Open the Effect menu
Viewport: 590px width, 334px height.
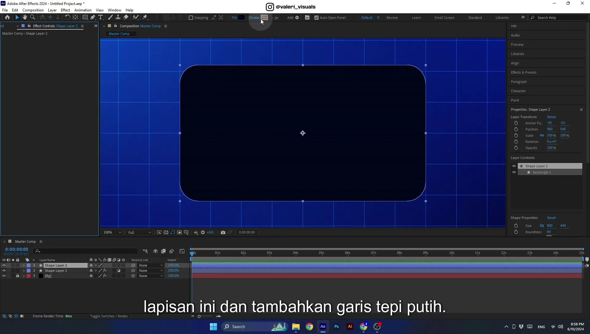click(65, 10)
